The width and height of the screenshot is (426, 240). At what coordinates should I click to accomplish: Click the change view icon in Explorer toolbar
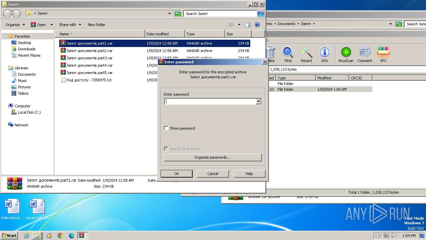(231, 25)
